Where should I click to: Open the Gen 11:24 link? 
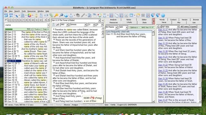point(163,79)
